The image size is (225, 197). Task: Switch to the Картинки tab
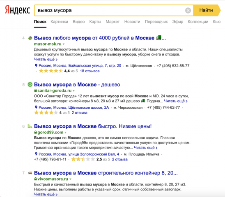tap(59, 22)
